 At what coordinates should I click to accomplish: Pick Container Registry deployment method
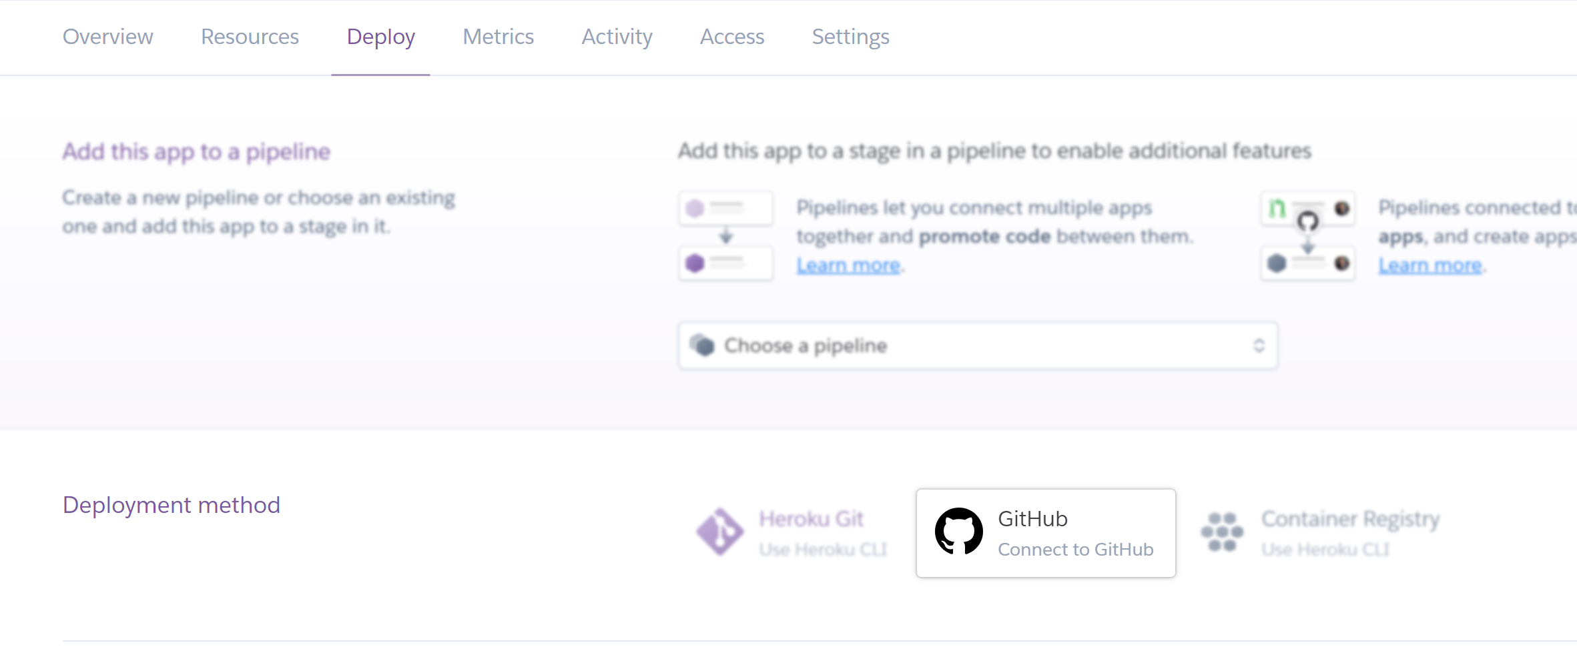point(1349,533)
